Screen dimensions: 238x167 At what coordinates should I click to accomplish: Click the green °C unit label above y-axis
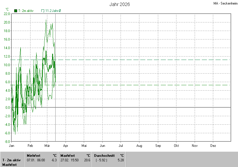[7, 9]
